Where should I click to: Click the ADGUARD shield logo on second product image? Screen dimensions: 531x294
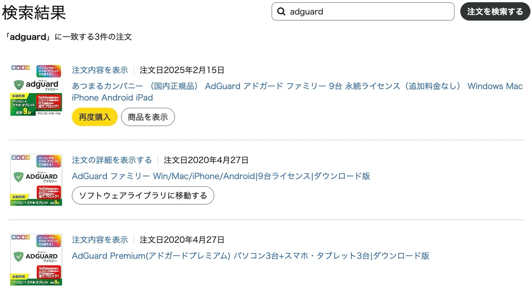tap(19, 177)
